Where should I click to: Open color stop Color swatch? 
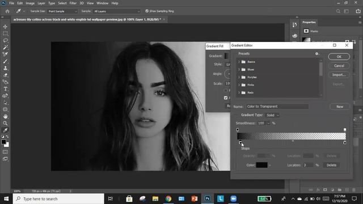coord(261,165)
